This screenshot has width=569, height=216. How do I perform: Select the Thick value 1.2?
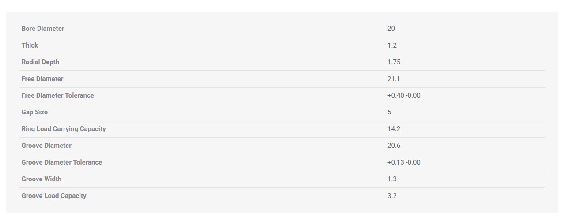(x=392, y=45)
